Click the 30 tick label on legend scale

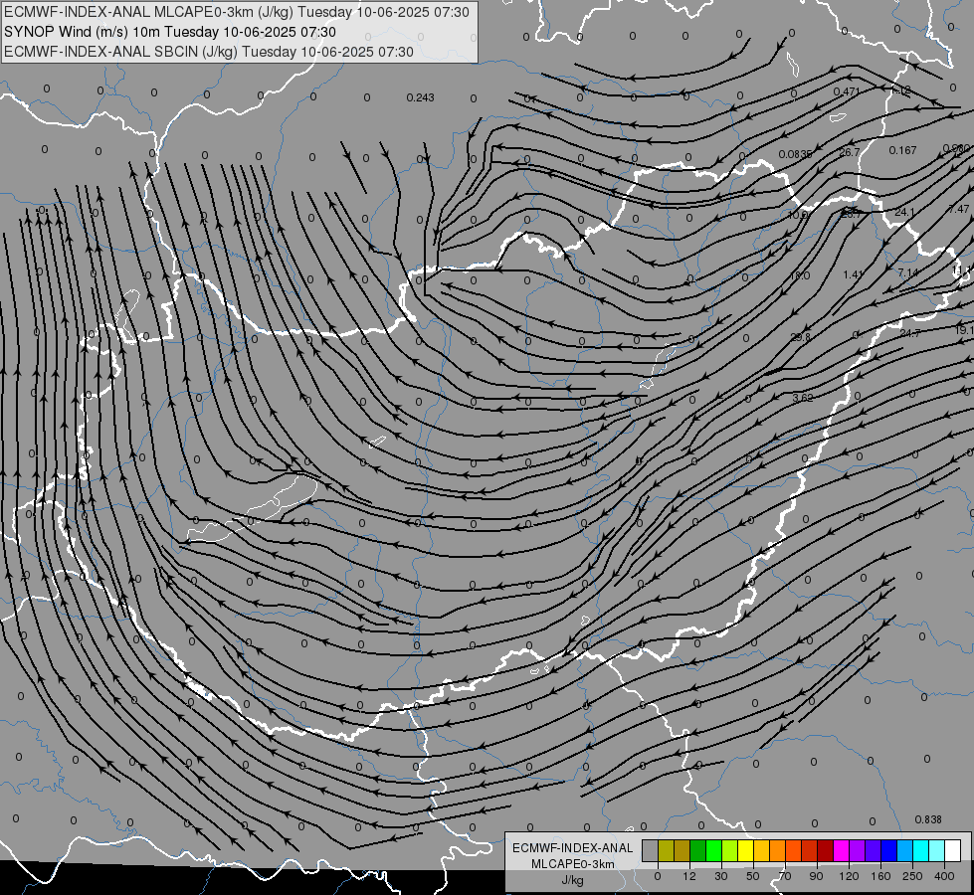[721, 876]
